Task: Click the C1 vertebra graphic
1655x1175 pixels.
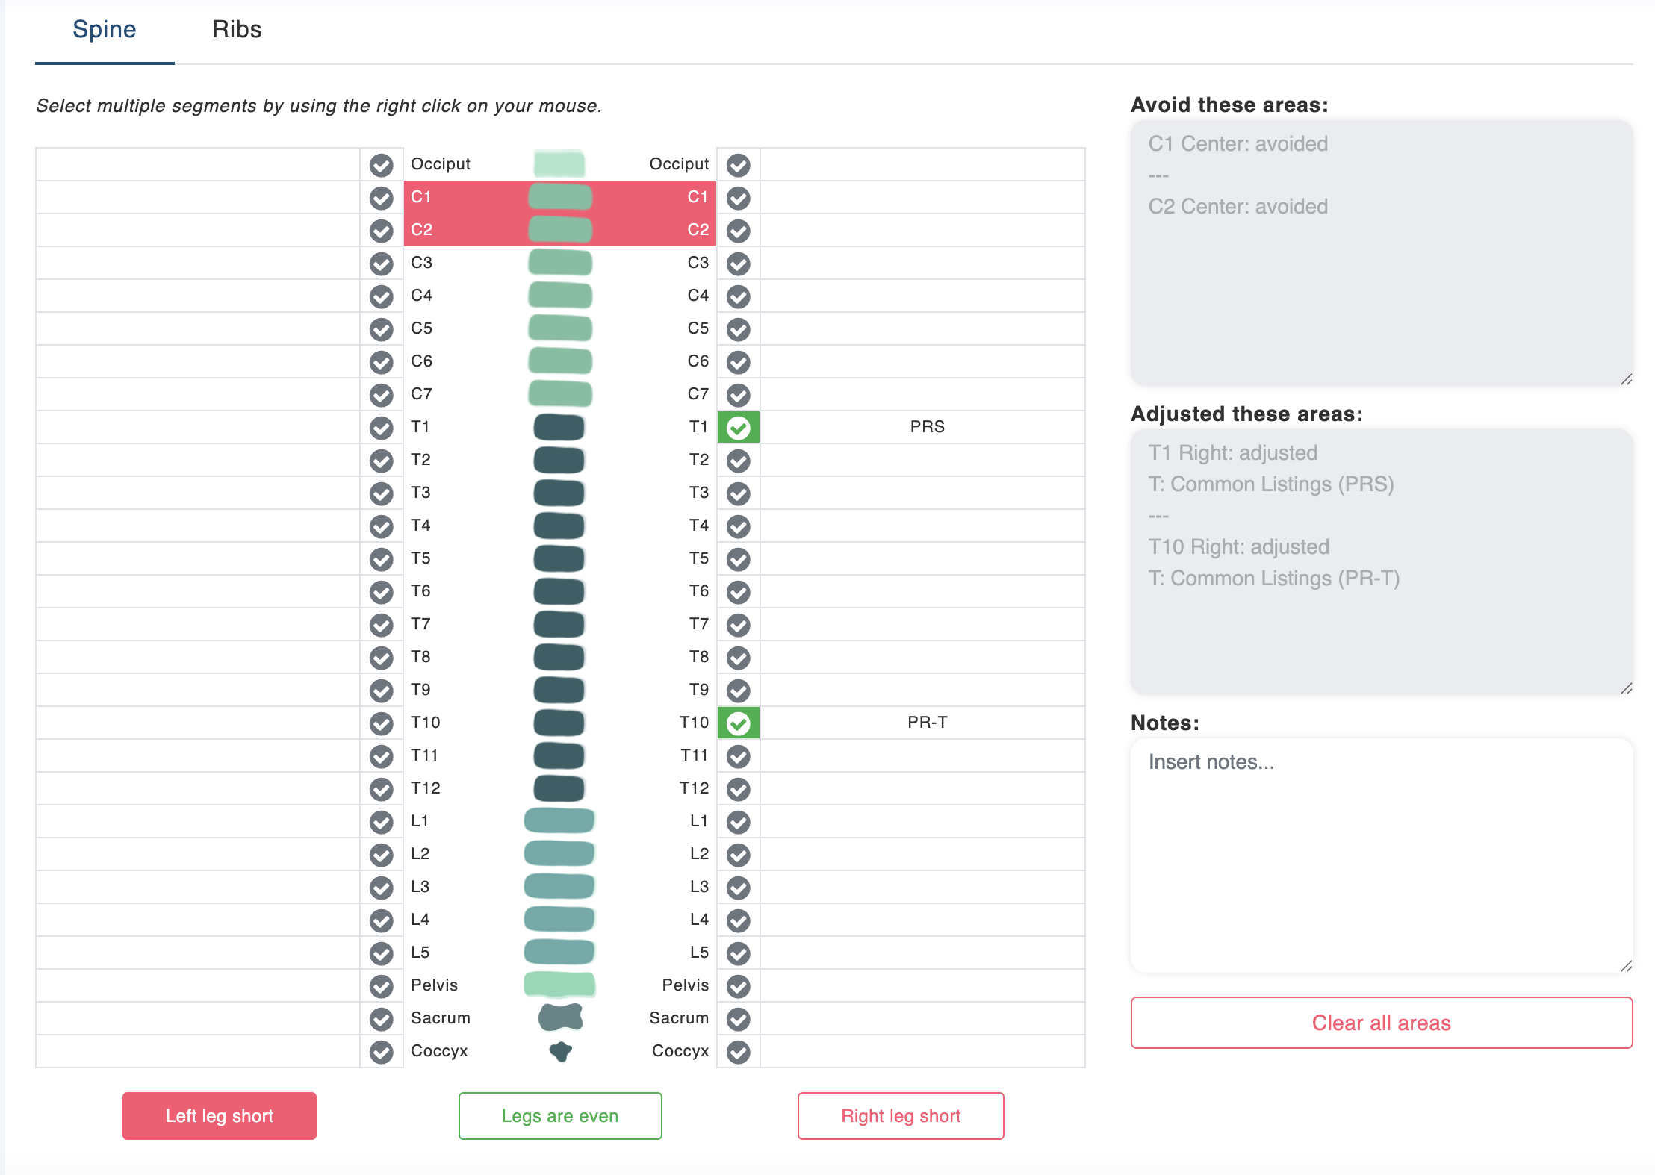Action: [559, 197]
